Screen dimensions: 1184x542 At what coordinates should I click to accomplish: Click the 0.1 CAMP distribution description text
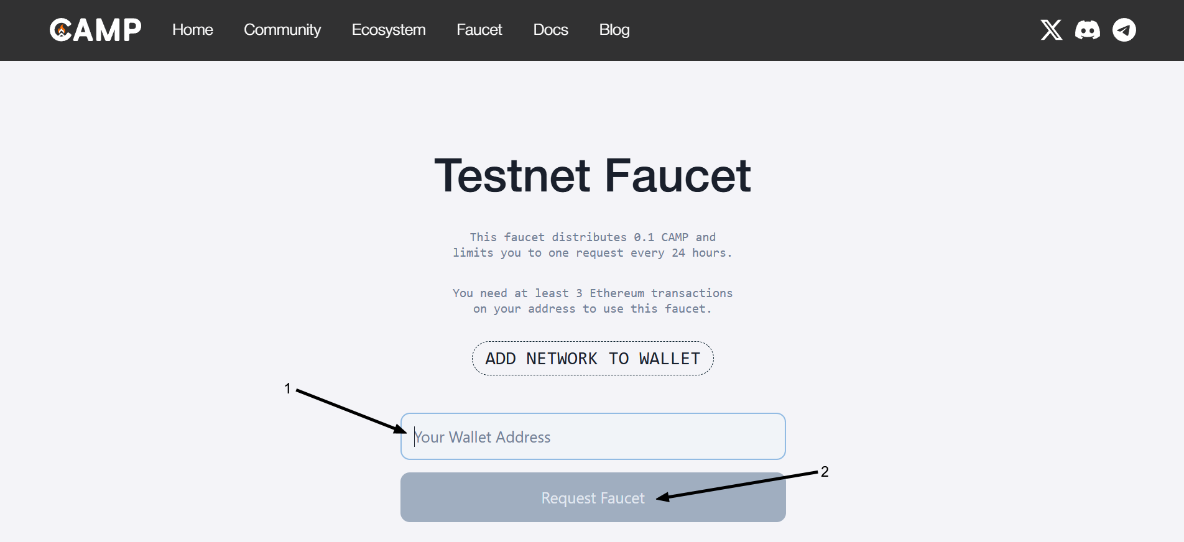(593, 245)
